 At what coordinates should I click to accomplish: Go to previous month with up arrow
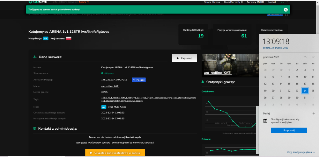point(305,57)
